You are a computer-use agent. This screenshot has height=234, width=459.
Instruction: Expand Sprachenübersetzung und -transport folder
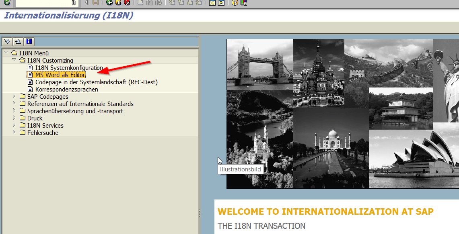(x=14, y=111)
